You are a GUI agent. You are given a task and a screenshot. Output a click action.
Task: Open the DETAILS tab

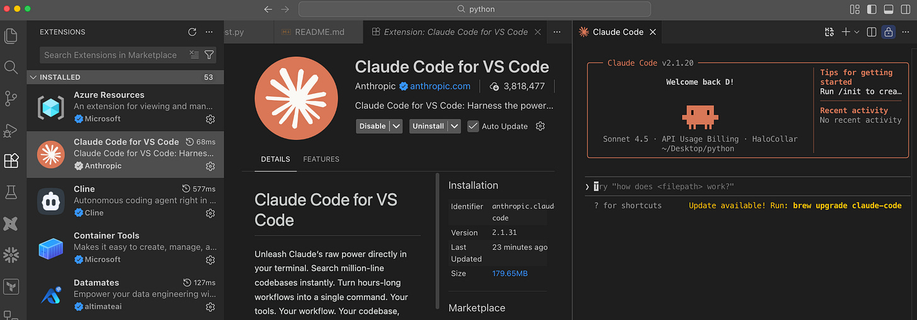click(276, 159)
